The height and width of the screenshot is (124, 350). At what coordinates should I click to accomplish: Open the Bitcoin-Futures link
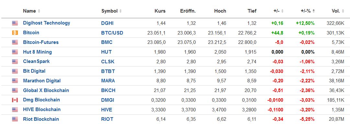pyautogui.click(x=41, y=42)
